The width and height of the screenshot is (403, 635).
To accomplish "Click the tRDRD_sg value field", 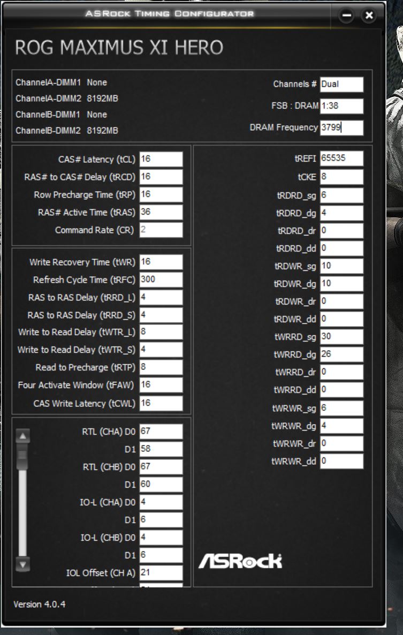I will pos(341,195).
